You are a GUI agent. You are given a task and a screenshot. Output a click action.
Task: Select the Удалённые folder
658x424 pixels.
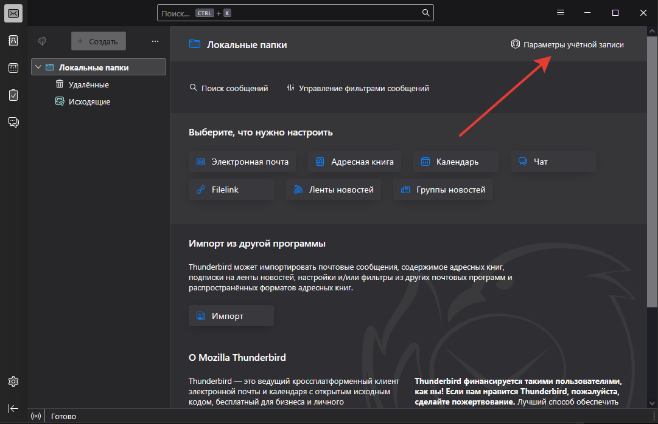click(x=88, y=84)
